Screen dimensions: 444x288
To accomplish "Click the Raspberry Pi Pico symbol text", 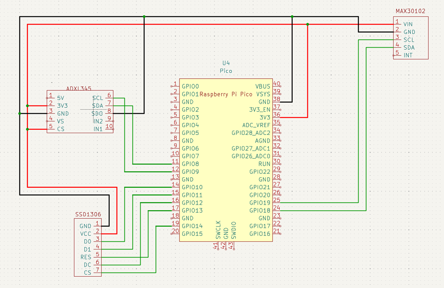I will [x=226, y=94].
